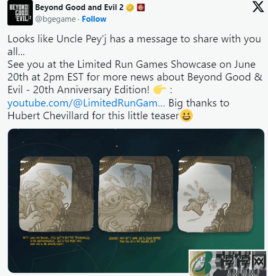Click the grinning face emoji
This screenshot has width=268, height=276.
pyautogui.click(x=186, y=115)
